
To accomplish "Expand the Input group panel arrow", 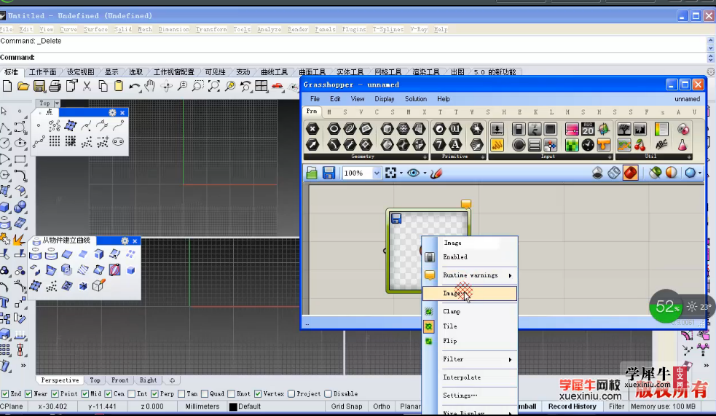I will pos(610,157).
